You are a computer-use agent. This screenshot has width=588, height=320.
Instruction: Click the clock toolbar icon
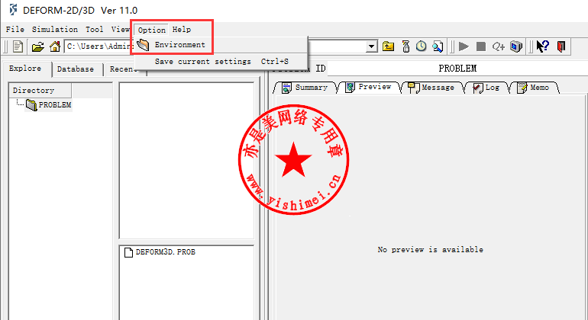point(421,46)
